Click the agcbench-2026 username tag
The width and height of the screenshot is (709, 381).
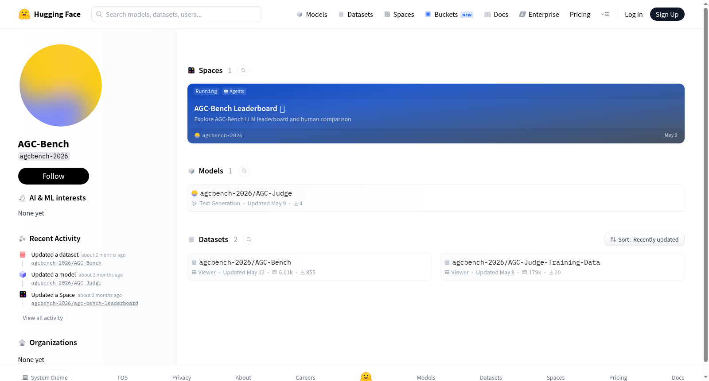point(44,156)
